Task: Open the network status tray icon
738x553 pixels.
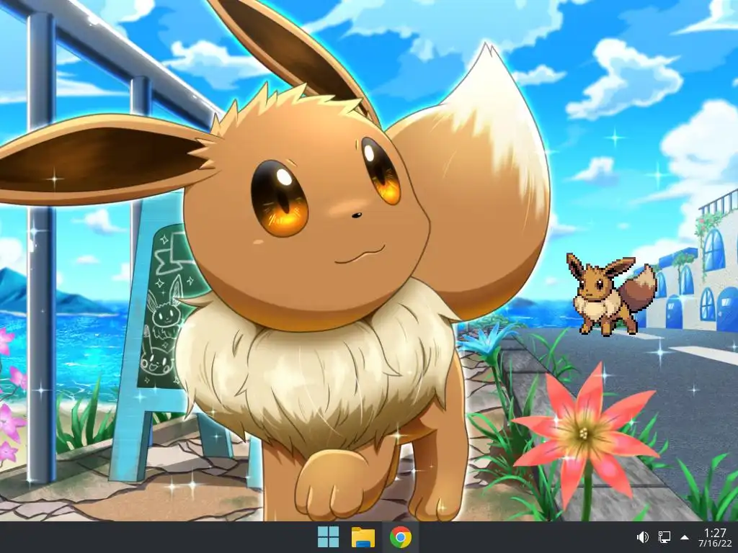Action: pyautogui.click(x=664, y=537)
